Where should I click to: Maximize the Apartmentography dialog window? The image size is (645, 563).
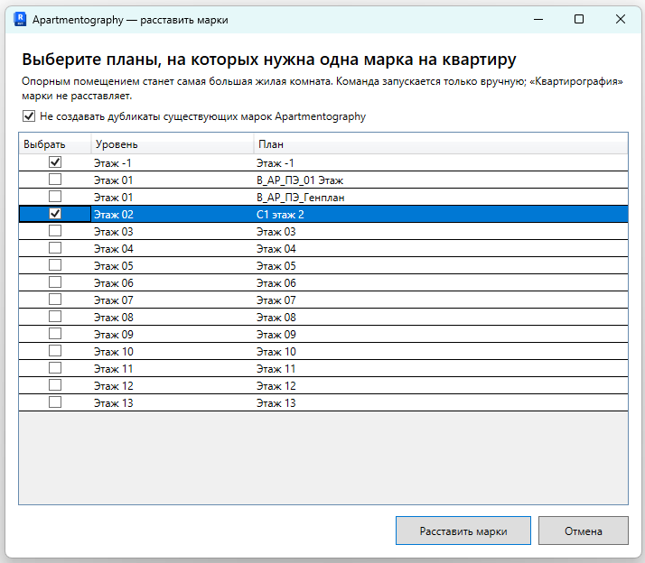coord(579,19)
